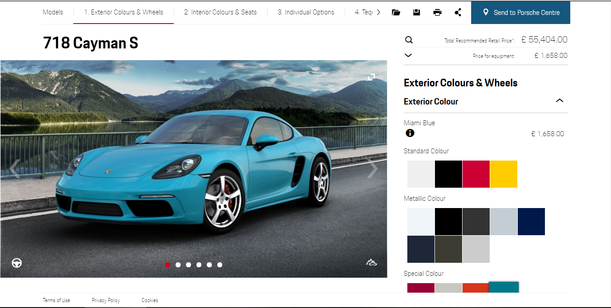Click Send to Porsche Centre button

pos(520,13)
